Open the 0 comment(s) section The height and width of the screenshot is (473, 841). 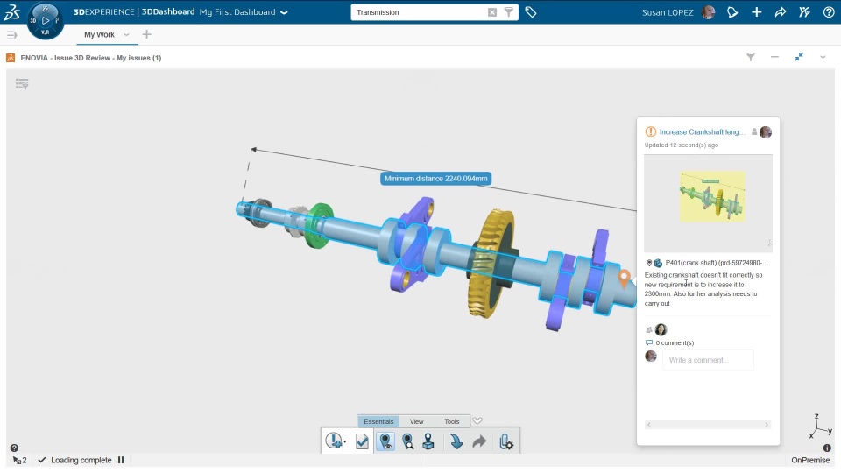pos(675,342)
